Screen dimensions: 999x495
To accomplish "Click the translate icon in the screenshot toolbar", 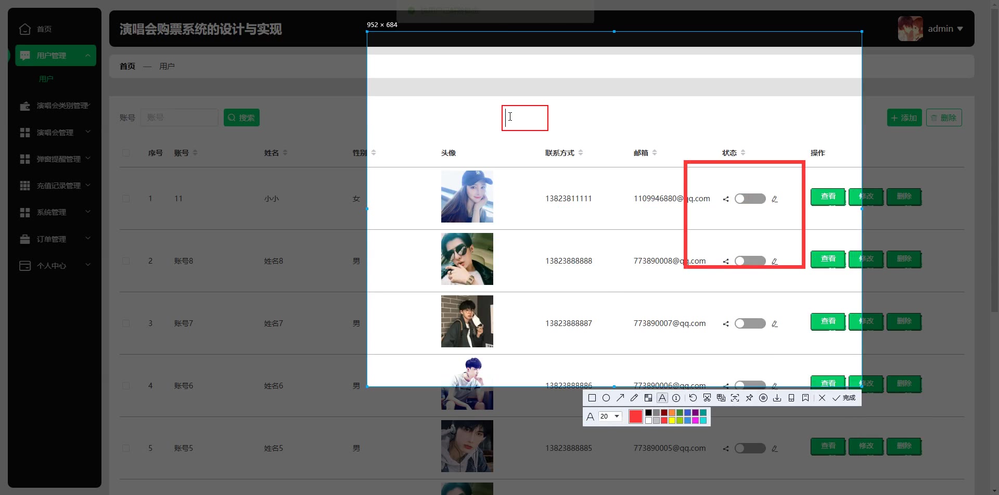I will [721, 398].
